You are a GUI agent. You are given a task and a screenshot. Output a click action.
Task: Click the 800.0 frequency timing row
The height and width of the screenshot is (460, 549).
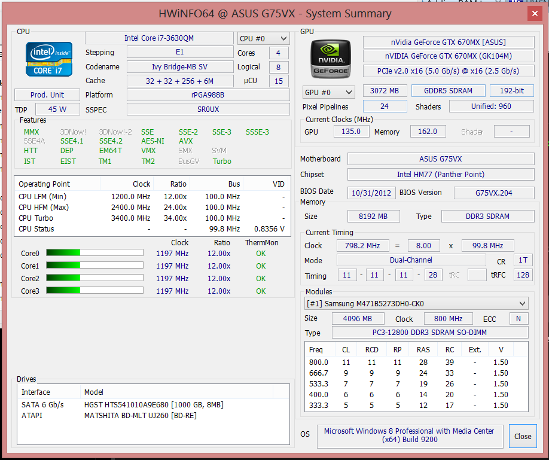click(x=416, y=362)
